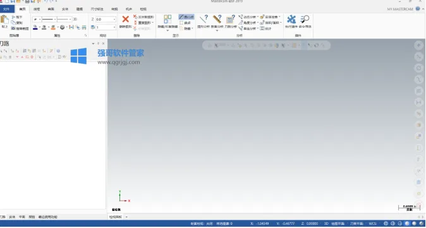The image size is (426, 228).
Task: Click the blue wireframe color swatch
Action: click(x=35, y=27)
